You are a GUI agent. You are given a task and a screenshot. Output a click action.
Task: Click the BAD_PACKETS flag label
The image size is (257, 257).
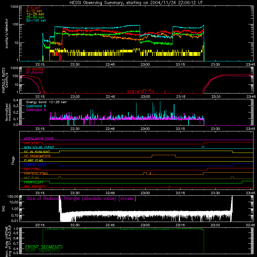(x=35, y=186)
